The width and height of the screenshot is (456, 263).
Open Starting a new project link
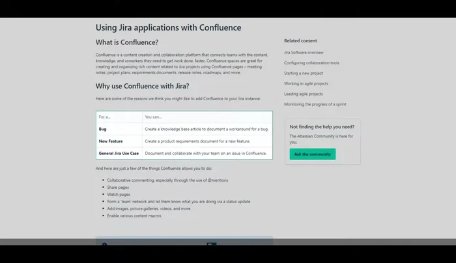click(x=304, y=73)
